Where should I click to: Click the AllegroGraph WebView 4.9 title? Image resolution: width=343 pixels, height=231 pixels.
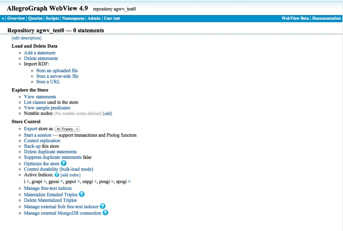click(47, 8)
